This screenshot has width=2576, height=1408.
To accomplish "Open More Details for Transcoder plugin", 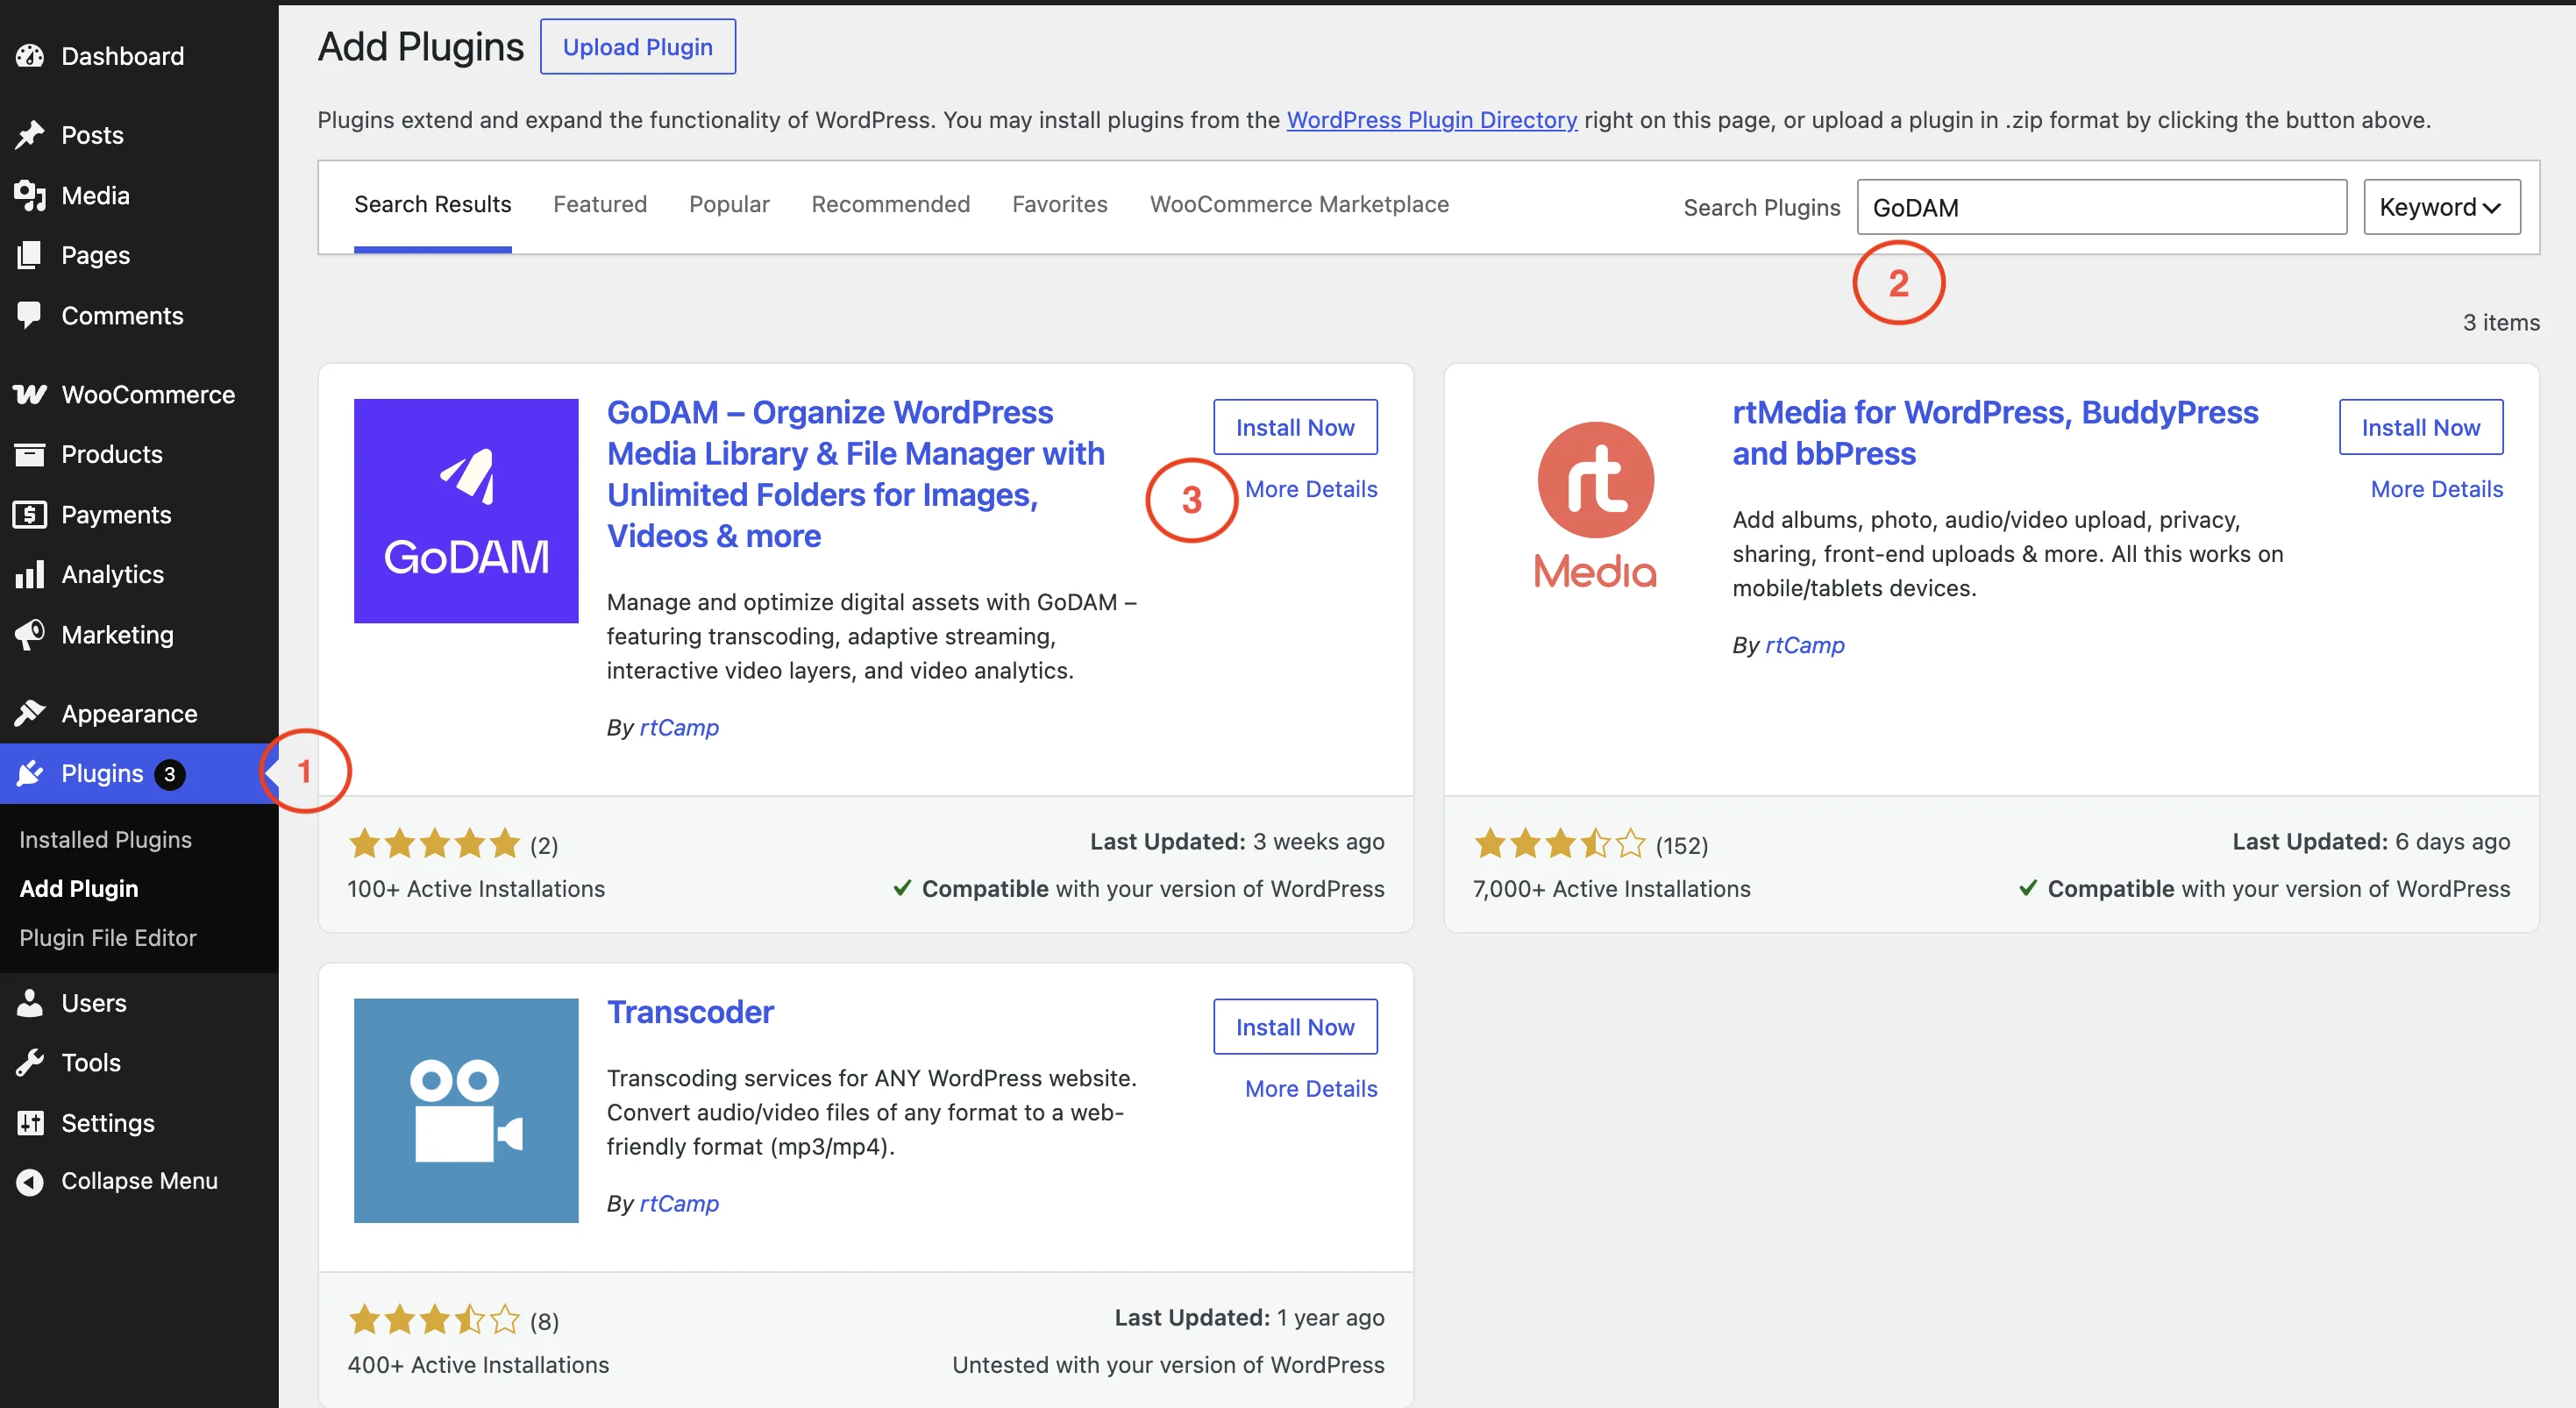I will [1311, 1088].
